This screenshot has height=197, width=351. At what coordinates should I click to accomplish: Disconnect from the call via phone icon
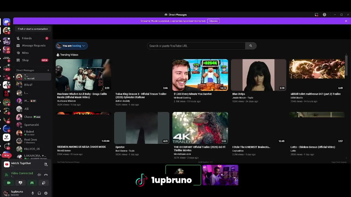pos(46,175)
